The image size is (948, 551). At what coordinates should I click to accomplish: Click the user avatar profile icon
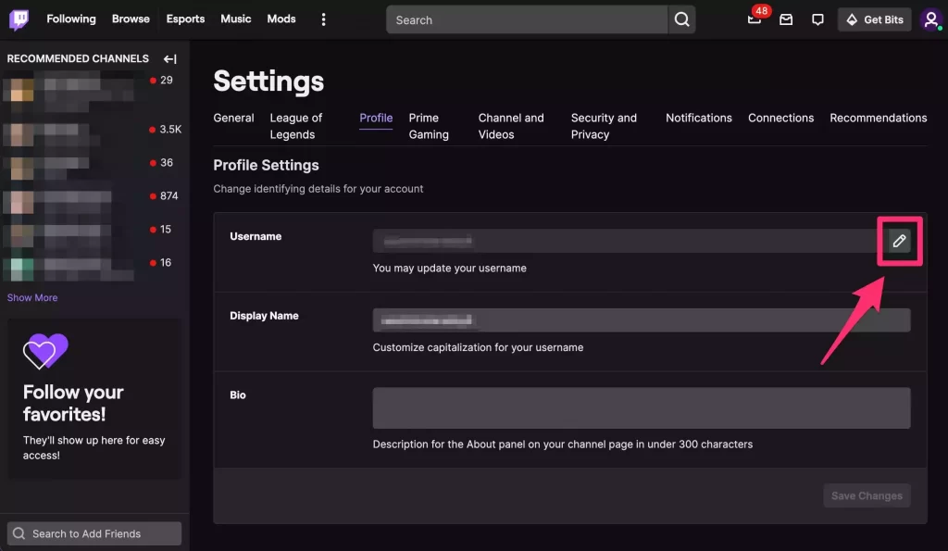click(930, 19)
